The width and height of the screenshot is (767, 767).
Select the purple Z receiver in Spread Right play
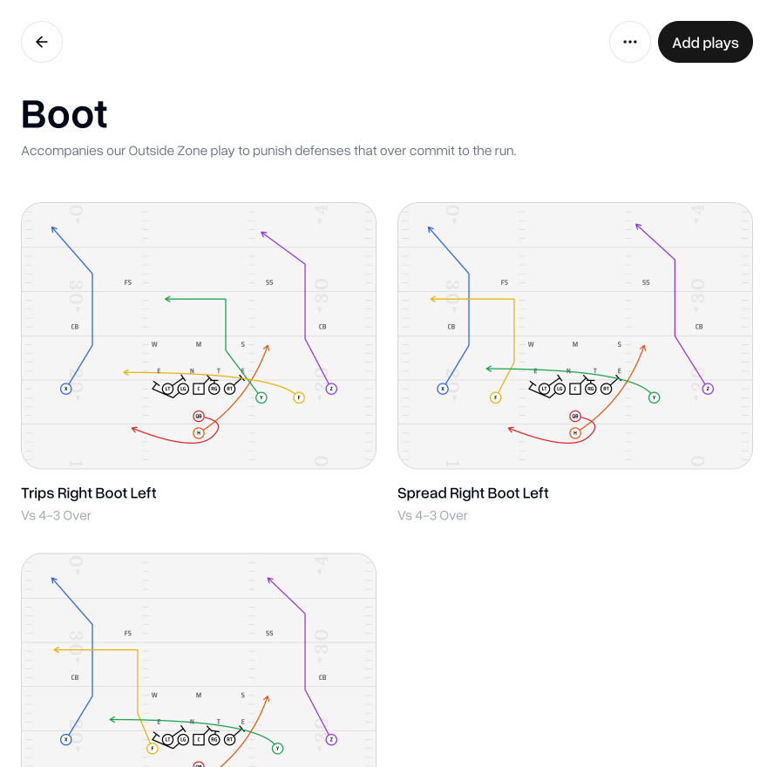pos(708,389)
